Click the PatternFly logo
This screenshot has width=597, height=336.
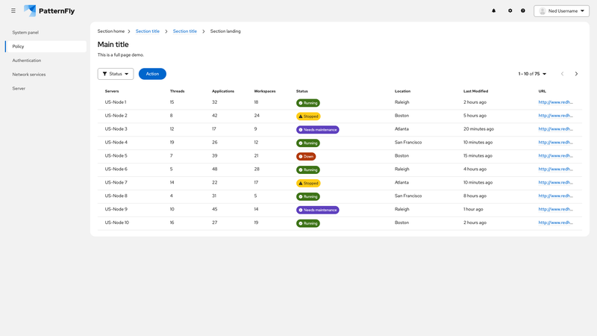[x=49, y=10]
